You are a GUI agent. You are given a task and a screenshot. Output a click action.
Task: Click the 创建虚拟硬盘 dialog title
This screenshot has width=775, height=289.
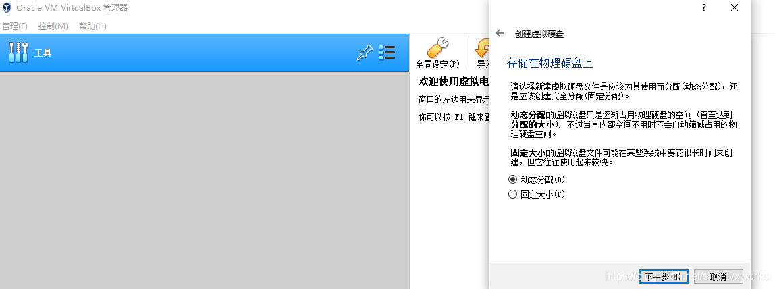[x=539, y=34]
